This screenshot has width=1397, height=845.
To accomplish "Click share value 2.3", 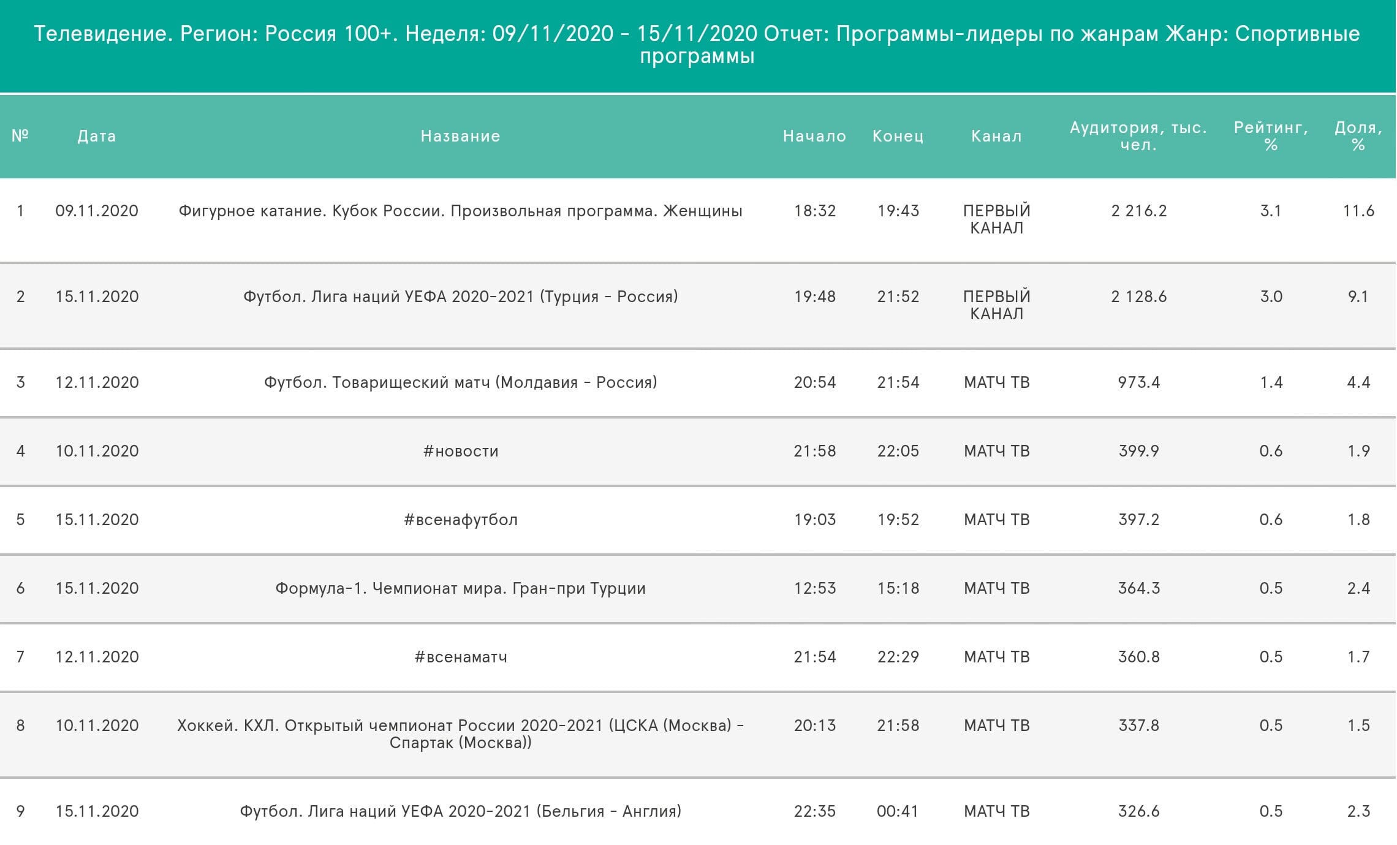I will click(x=1358, y=811).
